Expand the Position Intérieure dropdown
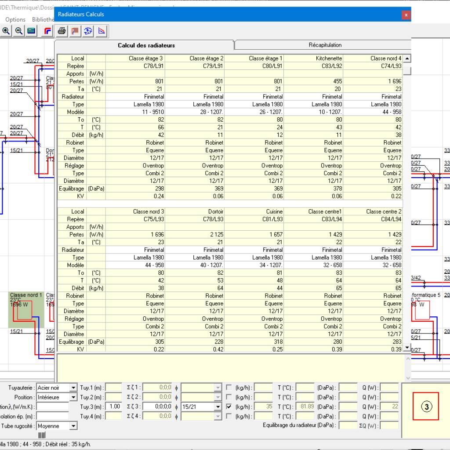 [73, 398]
